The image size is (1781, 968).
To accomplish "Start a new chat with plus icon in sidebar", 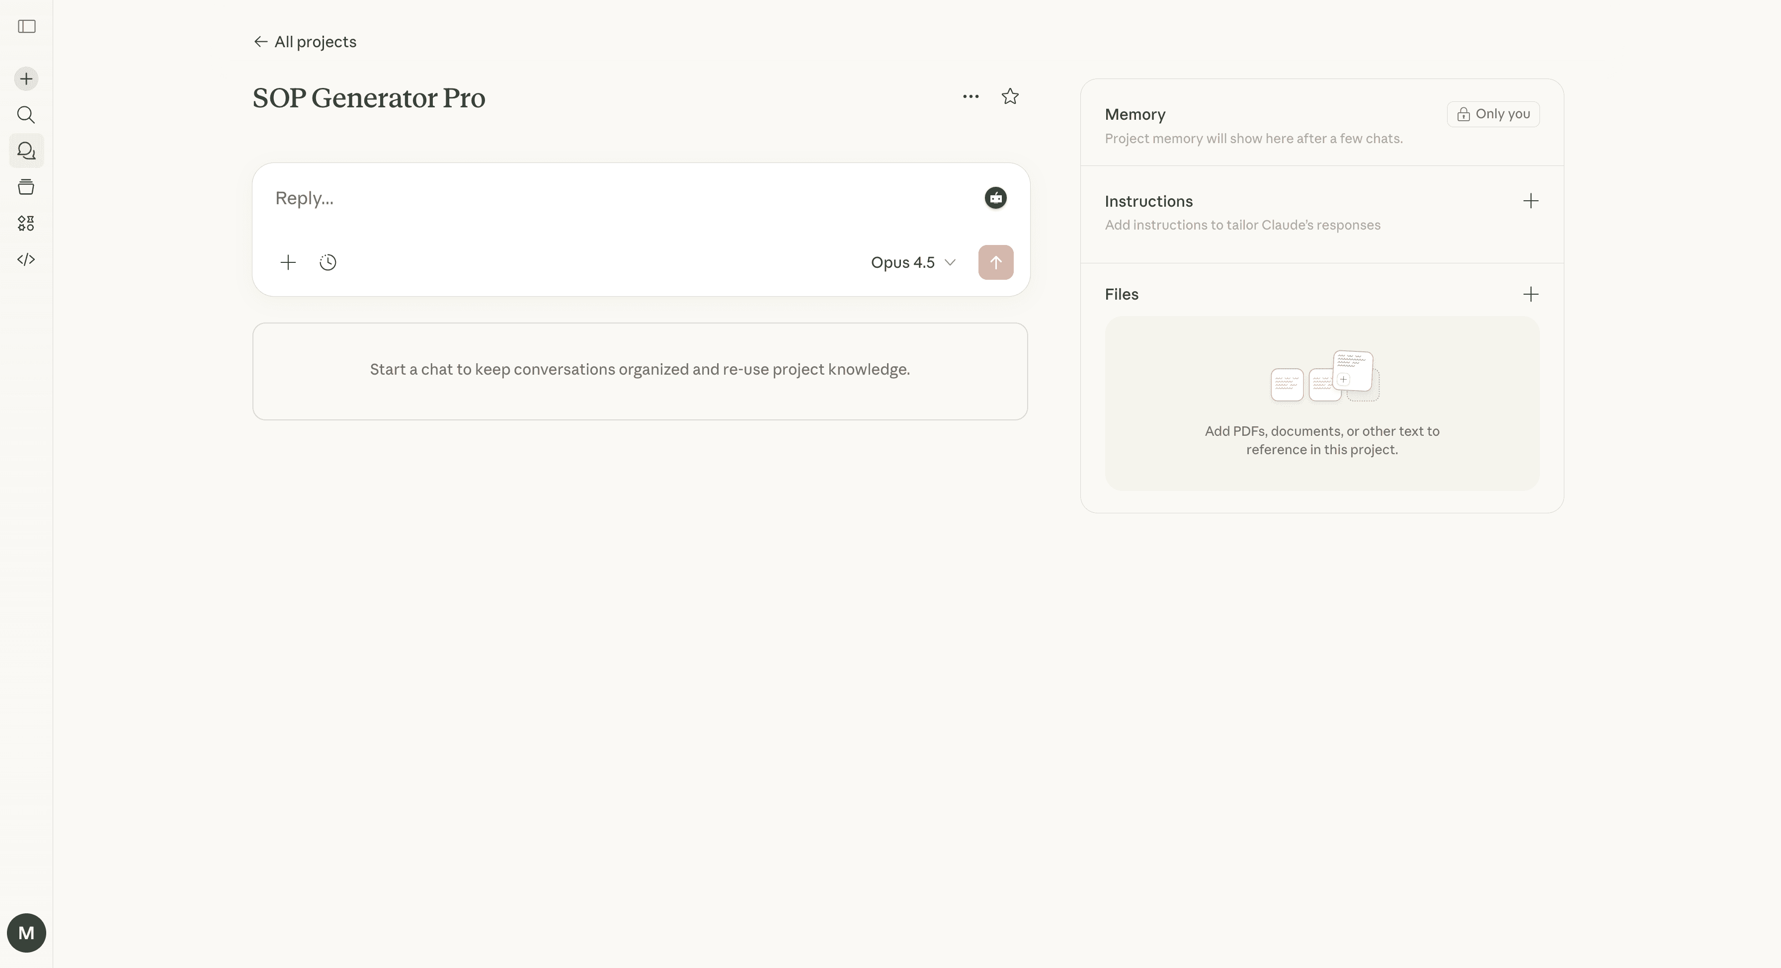I will point(26,79).
